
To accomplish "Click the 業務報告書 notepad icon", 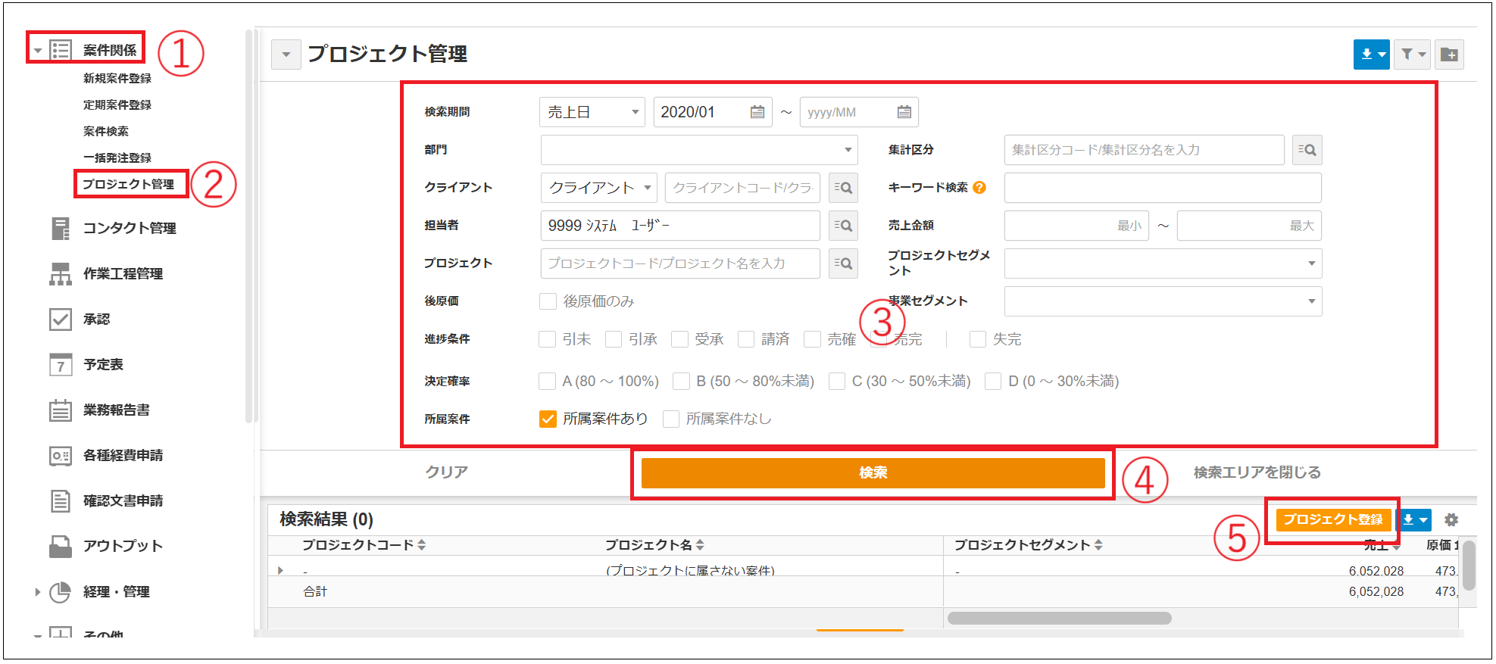I will pos(61,410).
